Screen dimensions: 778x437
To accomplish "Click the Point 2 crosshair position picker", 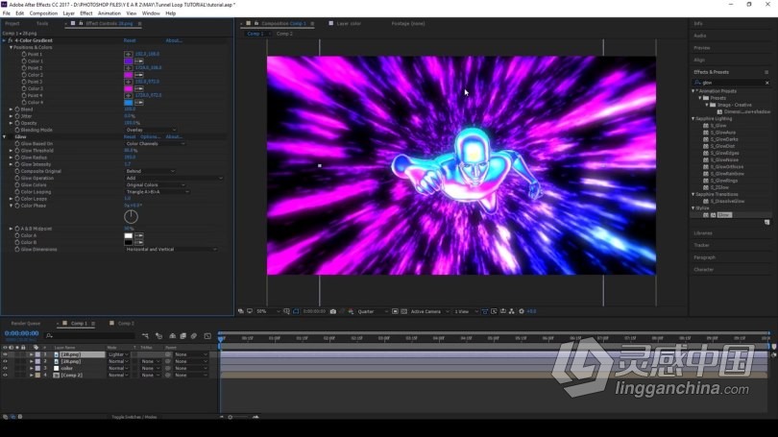I will click(x=128, y=68).
